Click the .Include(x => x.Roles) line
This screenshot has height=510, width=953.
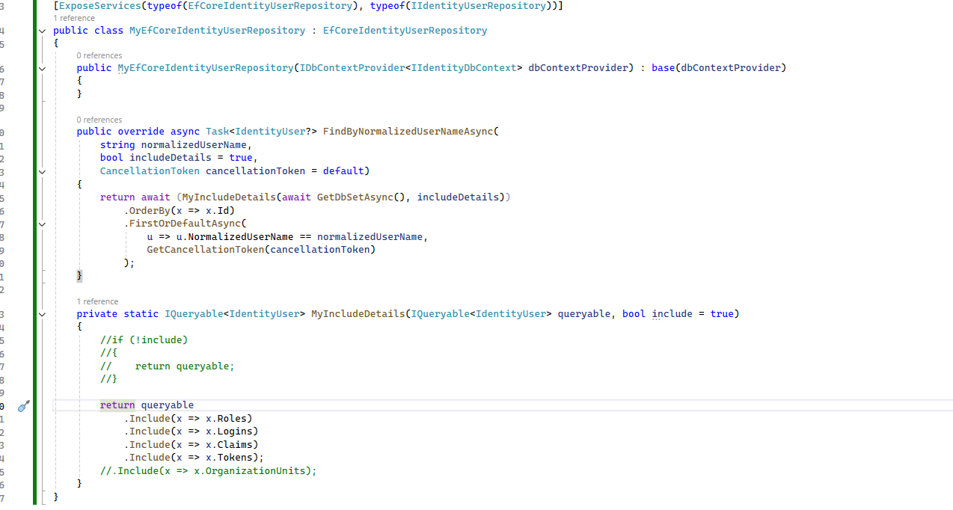(188, 419)
